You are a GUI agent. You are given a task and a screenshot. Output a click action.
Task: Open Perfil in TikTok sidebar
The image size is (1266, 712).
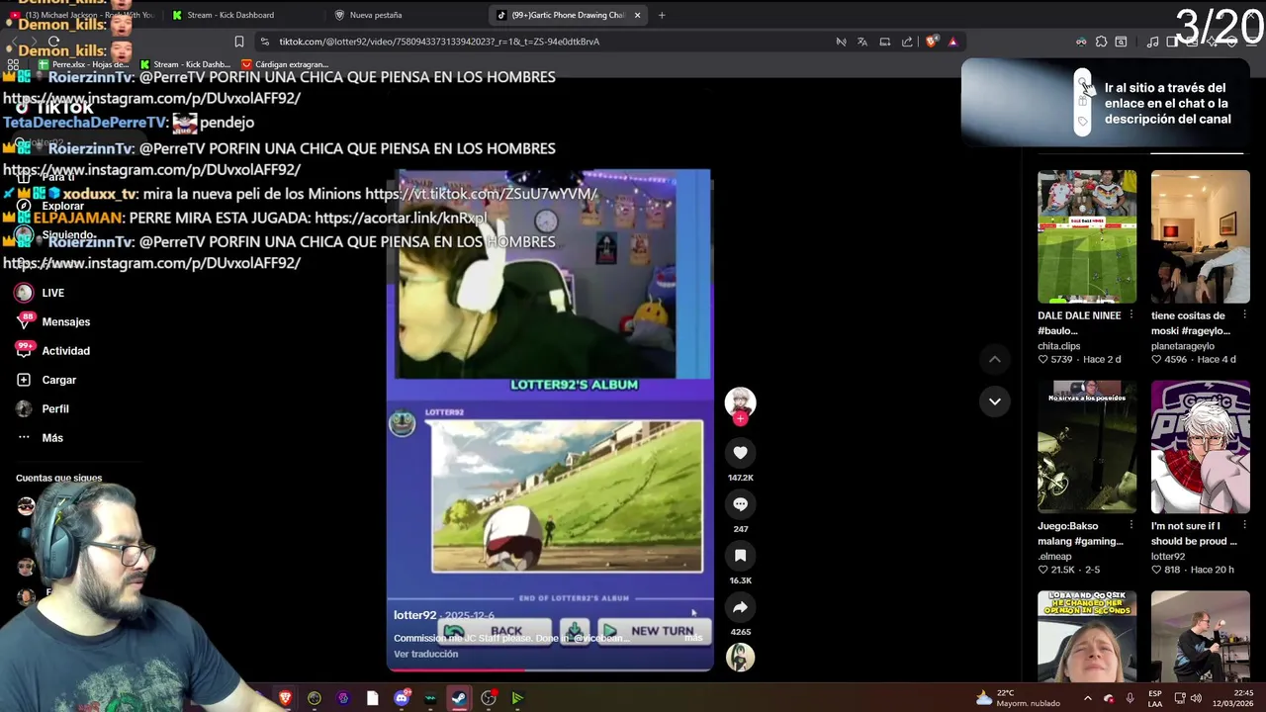tap(43, 408)
